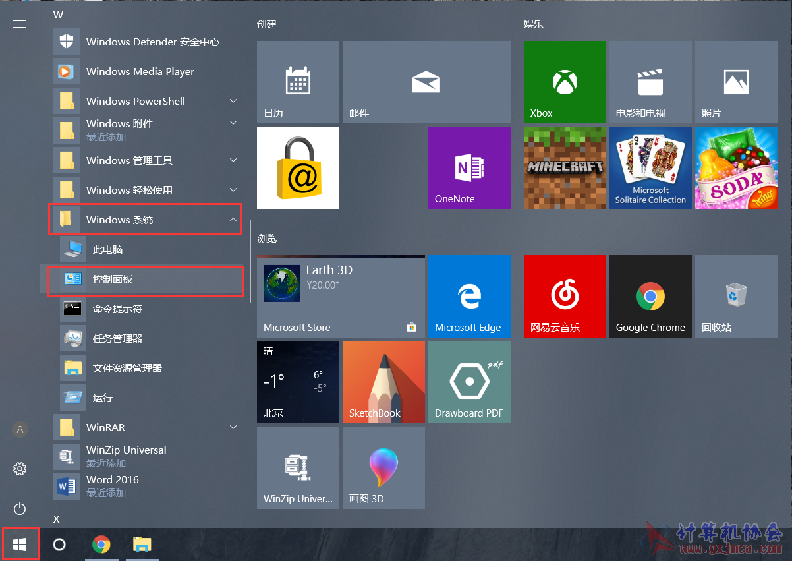Image resolution: width=792 pixels, height=561 pixels.
Task: Open the Photos tile 照片
Action: point(736,82)
